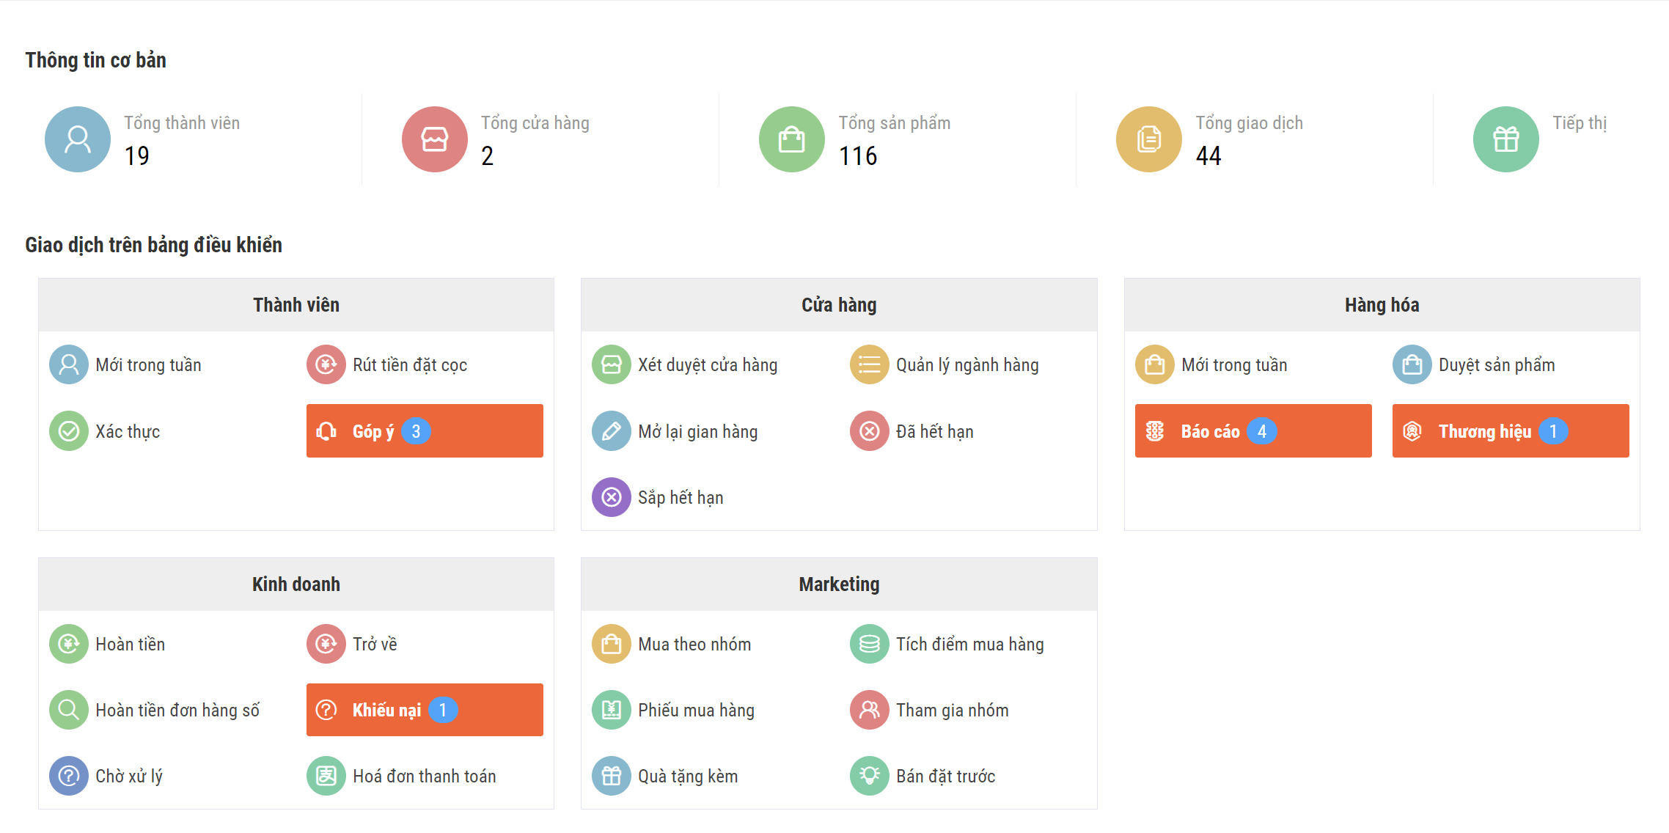Click the Tổng cửa hàng store icon

[435, 139]
